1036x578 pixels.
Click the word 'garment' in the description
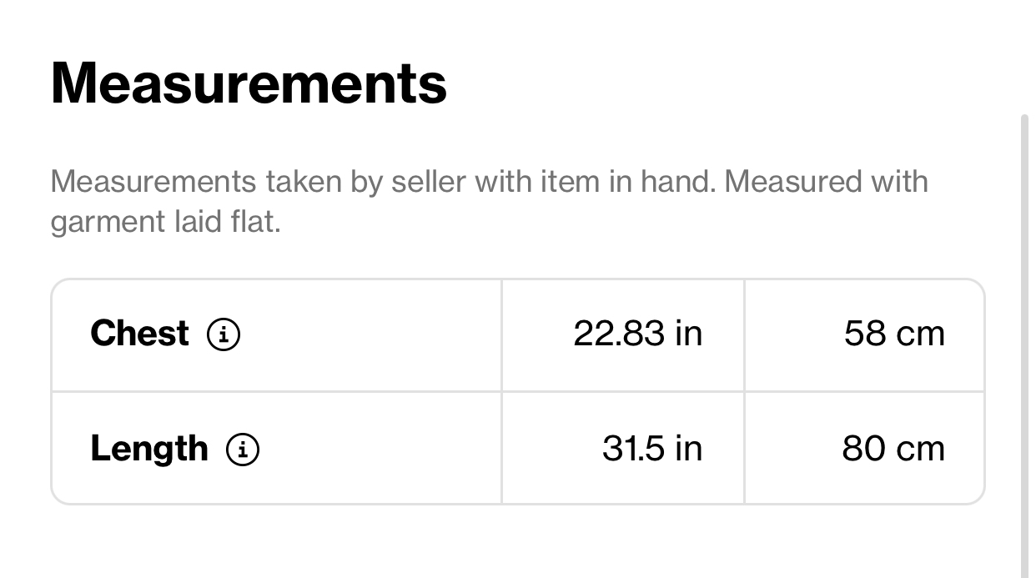103,224
